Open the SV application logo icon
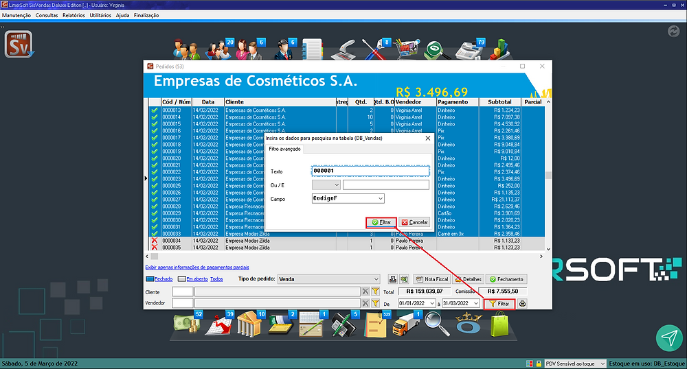Screen dimensions: 687x369 [19, 45]
